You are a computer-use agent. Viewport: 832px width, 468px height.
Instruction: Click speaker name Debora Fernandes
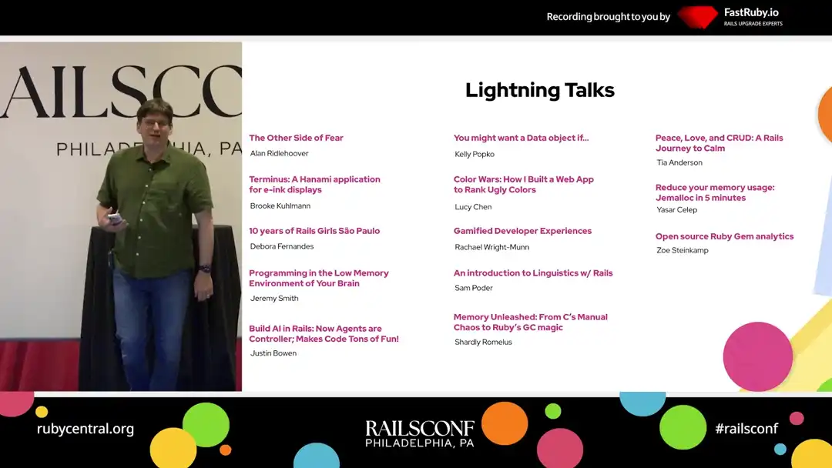coord(282,246)
